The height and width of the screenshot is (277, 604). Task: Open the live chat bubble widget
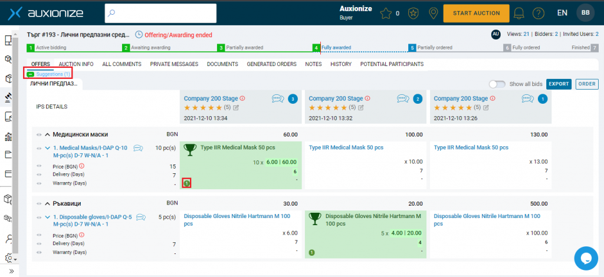[586, 258]
